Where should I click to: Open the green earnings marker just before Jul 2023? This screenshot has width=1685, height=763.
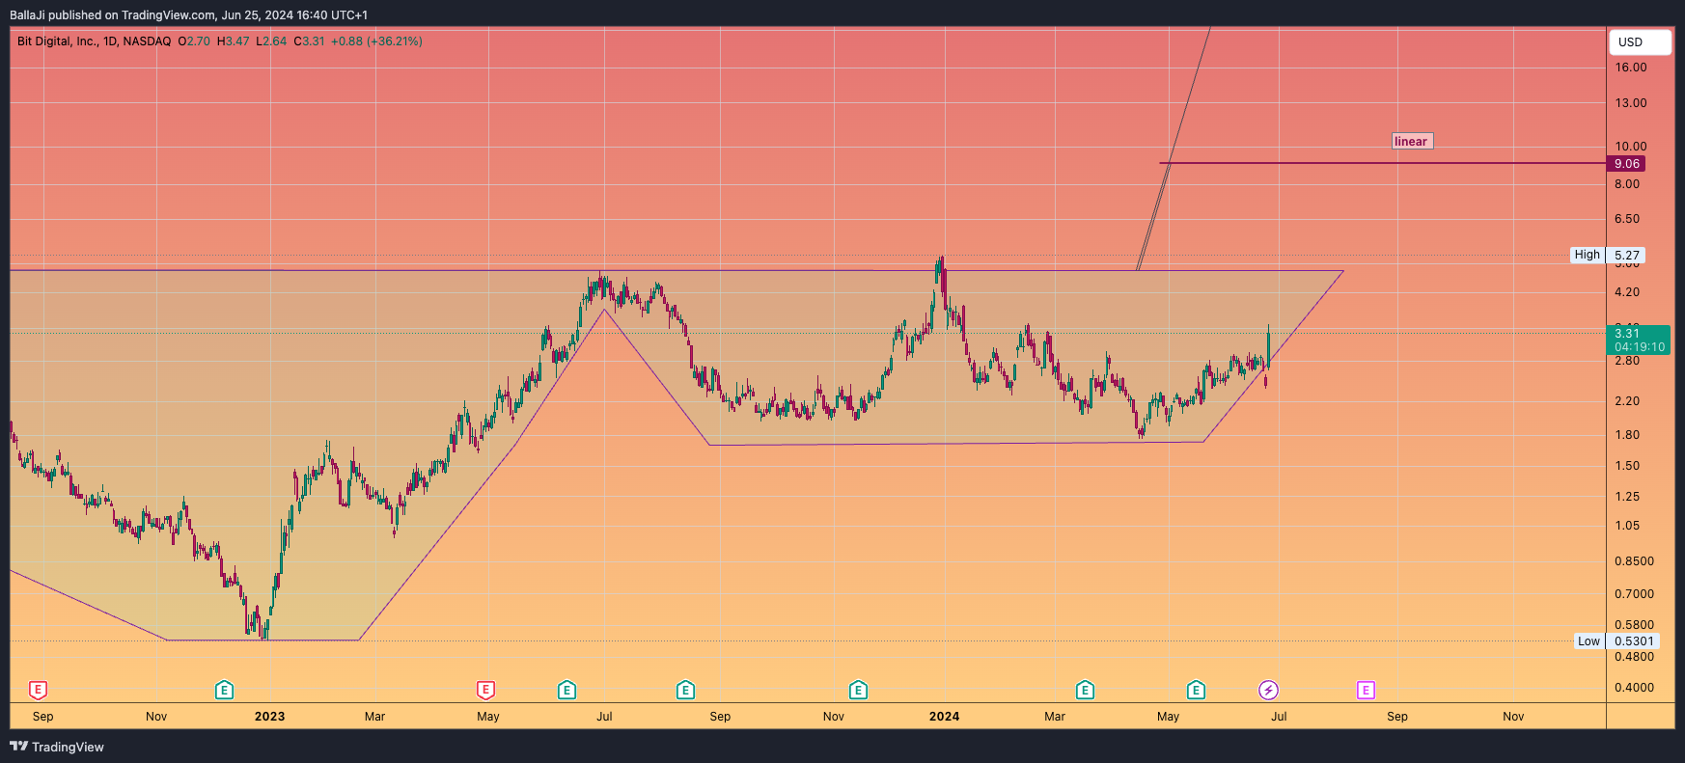coord(566,690)
